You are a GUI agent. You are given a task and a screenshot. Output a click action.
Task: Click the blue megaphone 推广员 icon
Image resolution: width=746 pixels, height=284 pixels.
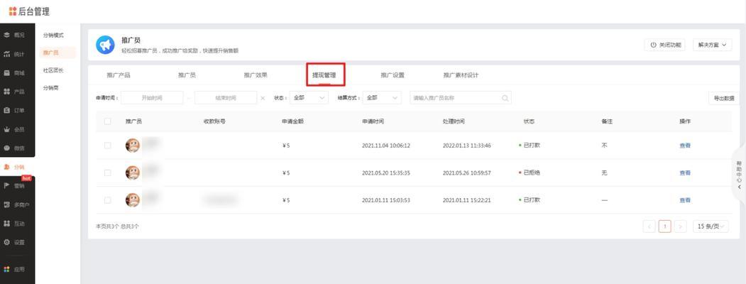tap(105, 45)
